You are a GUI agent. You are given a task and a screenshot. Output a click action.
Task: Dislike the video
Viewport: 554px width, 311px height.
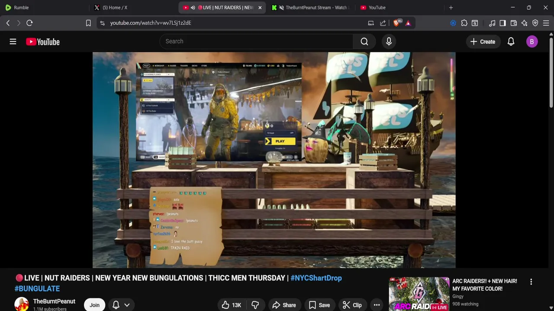[x=255, y=305]
